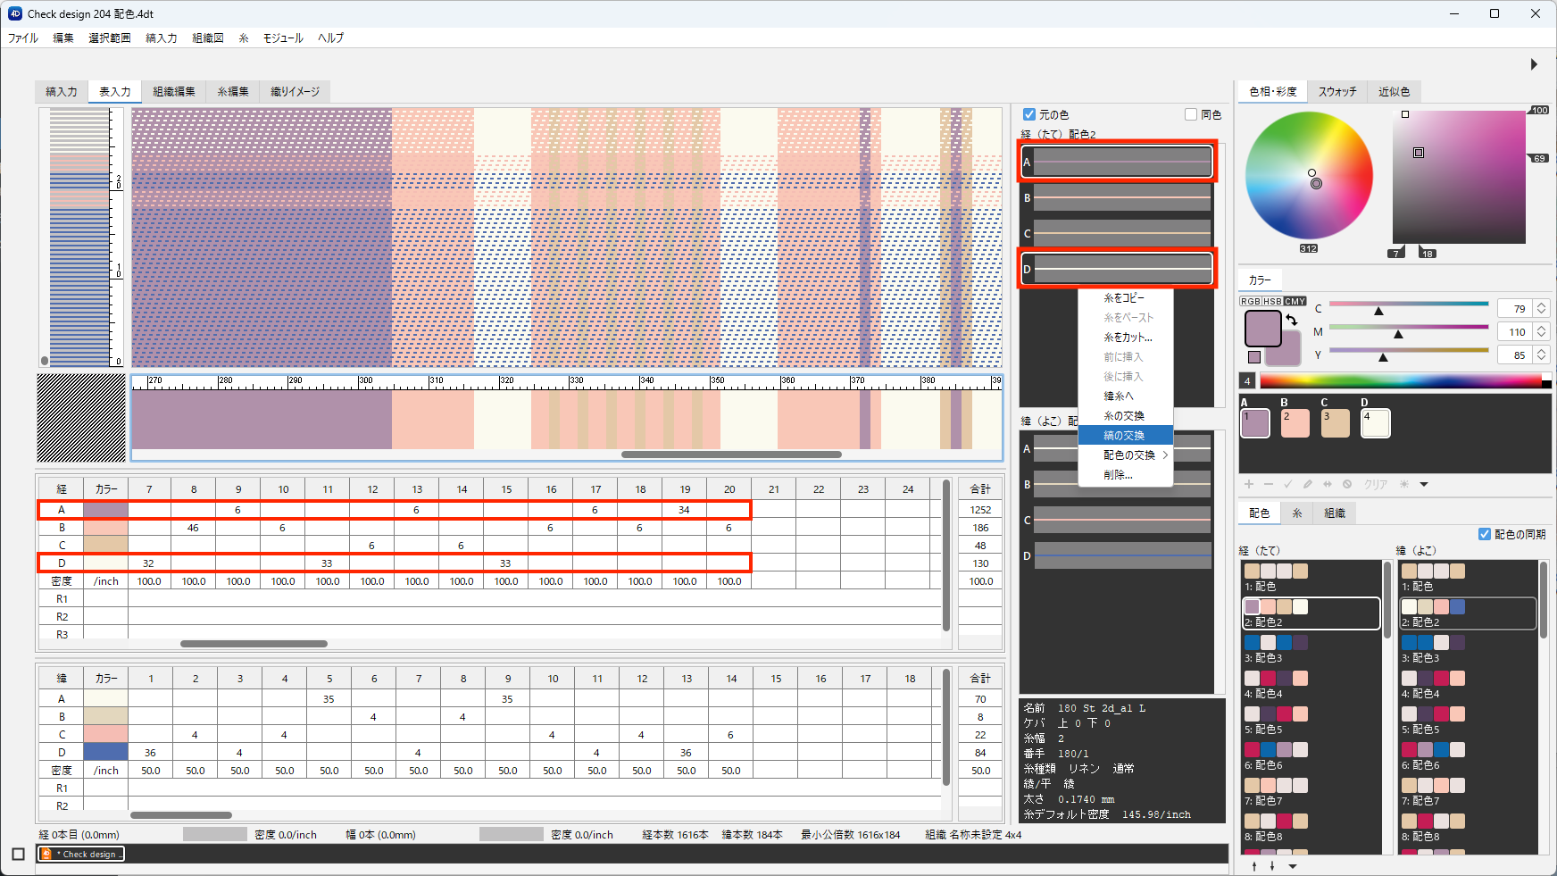Image resolution: width=1557 pixels, height=876 pixels.
Task: Uncheck the 元の色 checkbox
Action: coord(1029,114)
